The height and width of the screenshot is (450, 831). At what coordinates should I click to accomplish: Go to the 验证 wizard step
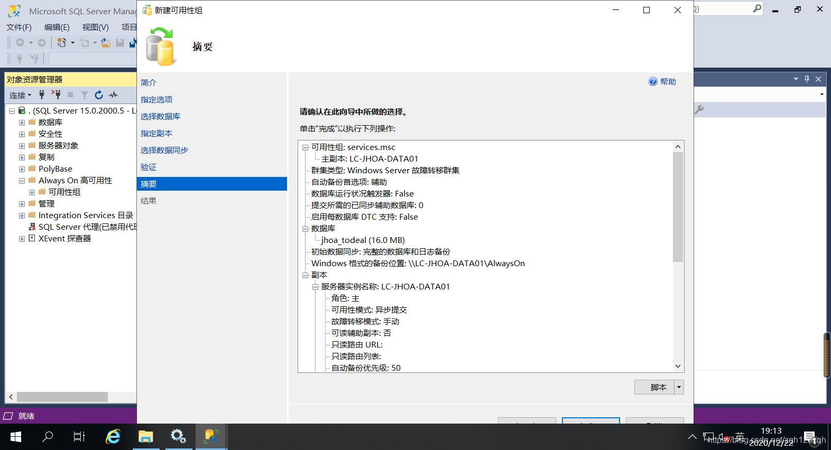tap(149, 167)
